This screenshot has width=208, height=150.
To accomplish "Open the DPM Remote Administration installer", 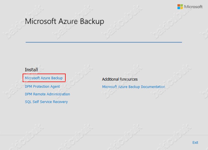I will coord(47,94).
